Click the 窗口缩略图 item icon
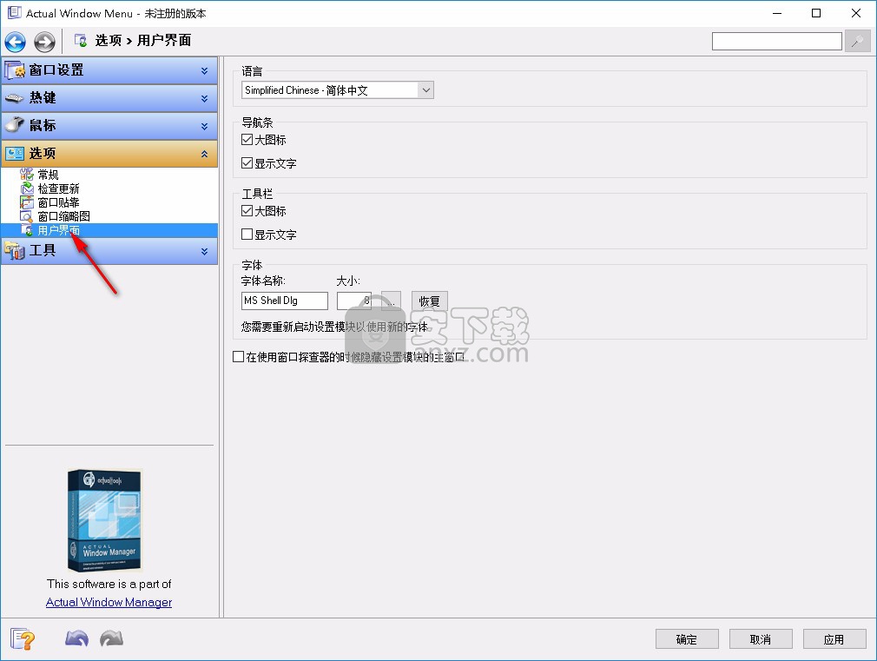 click(x=27, y=216)
